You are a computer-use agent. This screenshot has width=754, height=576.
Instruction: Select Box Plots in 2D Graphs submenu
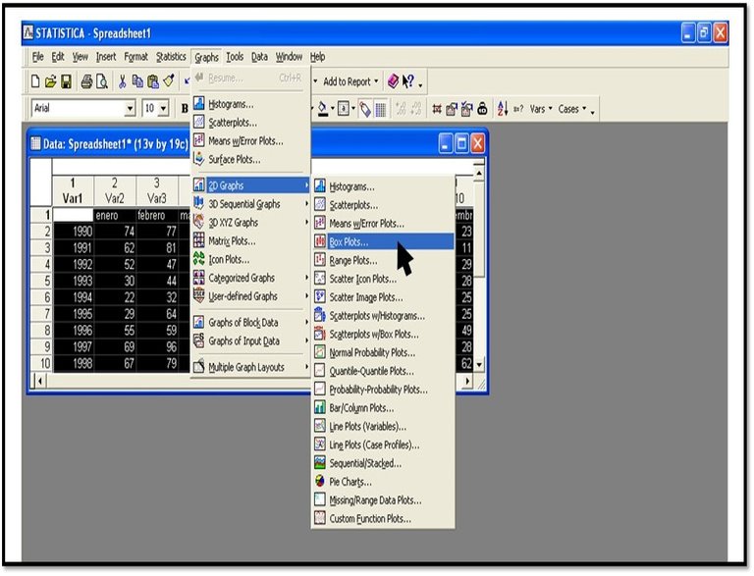(383, 241)
